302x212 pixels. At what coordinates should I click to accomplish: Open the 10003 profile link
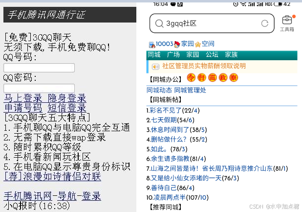click(165, 44)
